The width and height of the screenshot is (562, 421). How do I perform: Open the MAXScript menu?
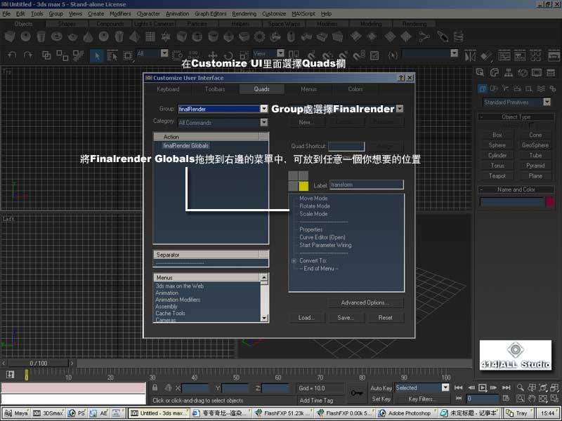tap(303, 13)
